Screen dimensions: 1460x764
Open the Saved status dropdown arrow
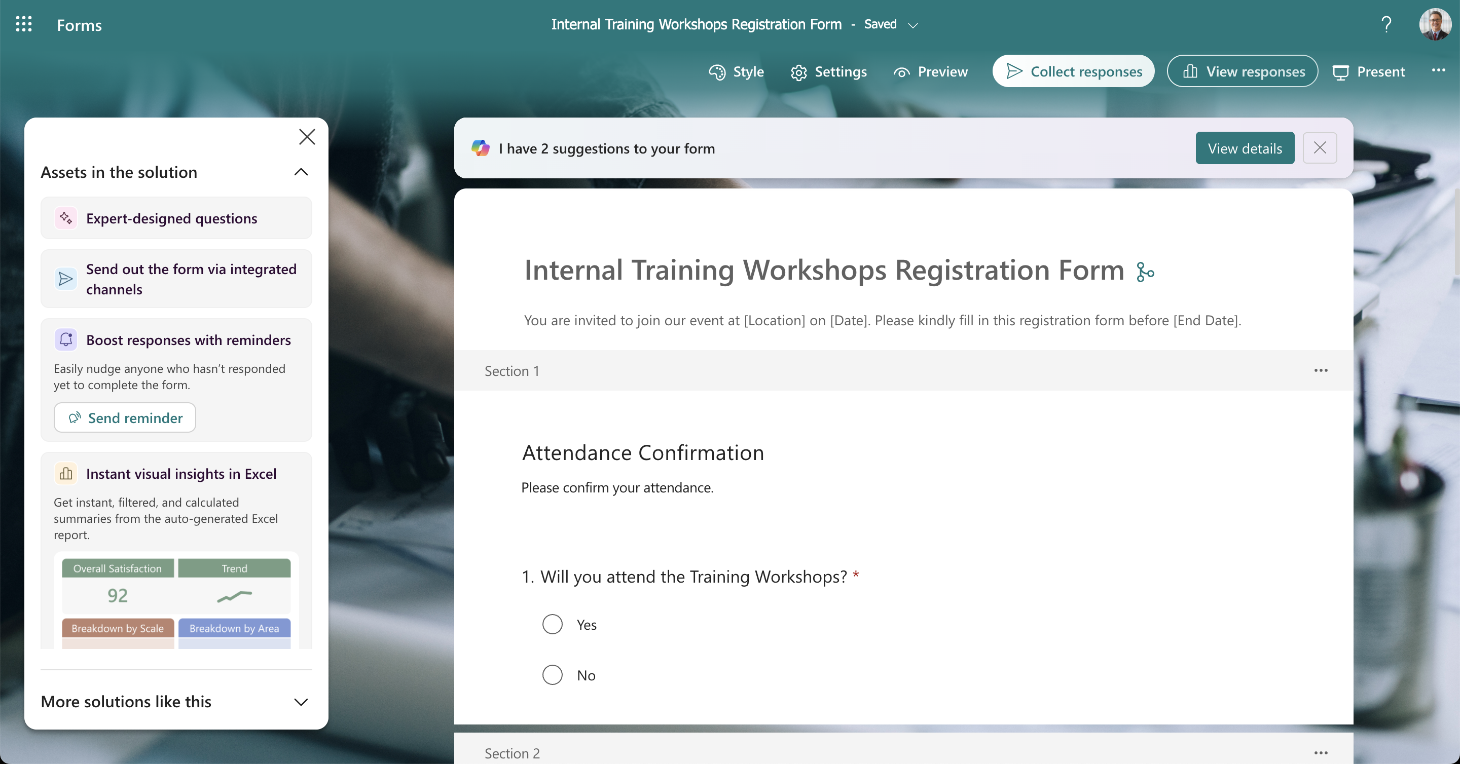pyautogui.click(x=912, y=25)
